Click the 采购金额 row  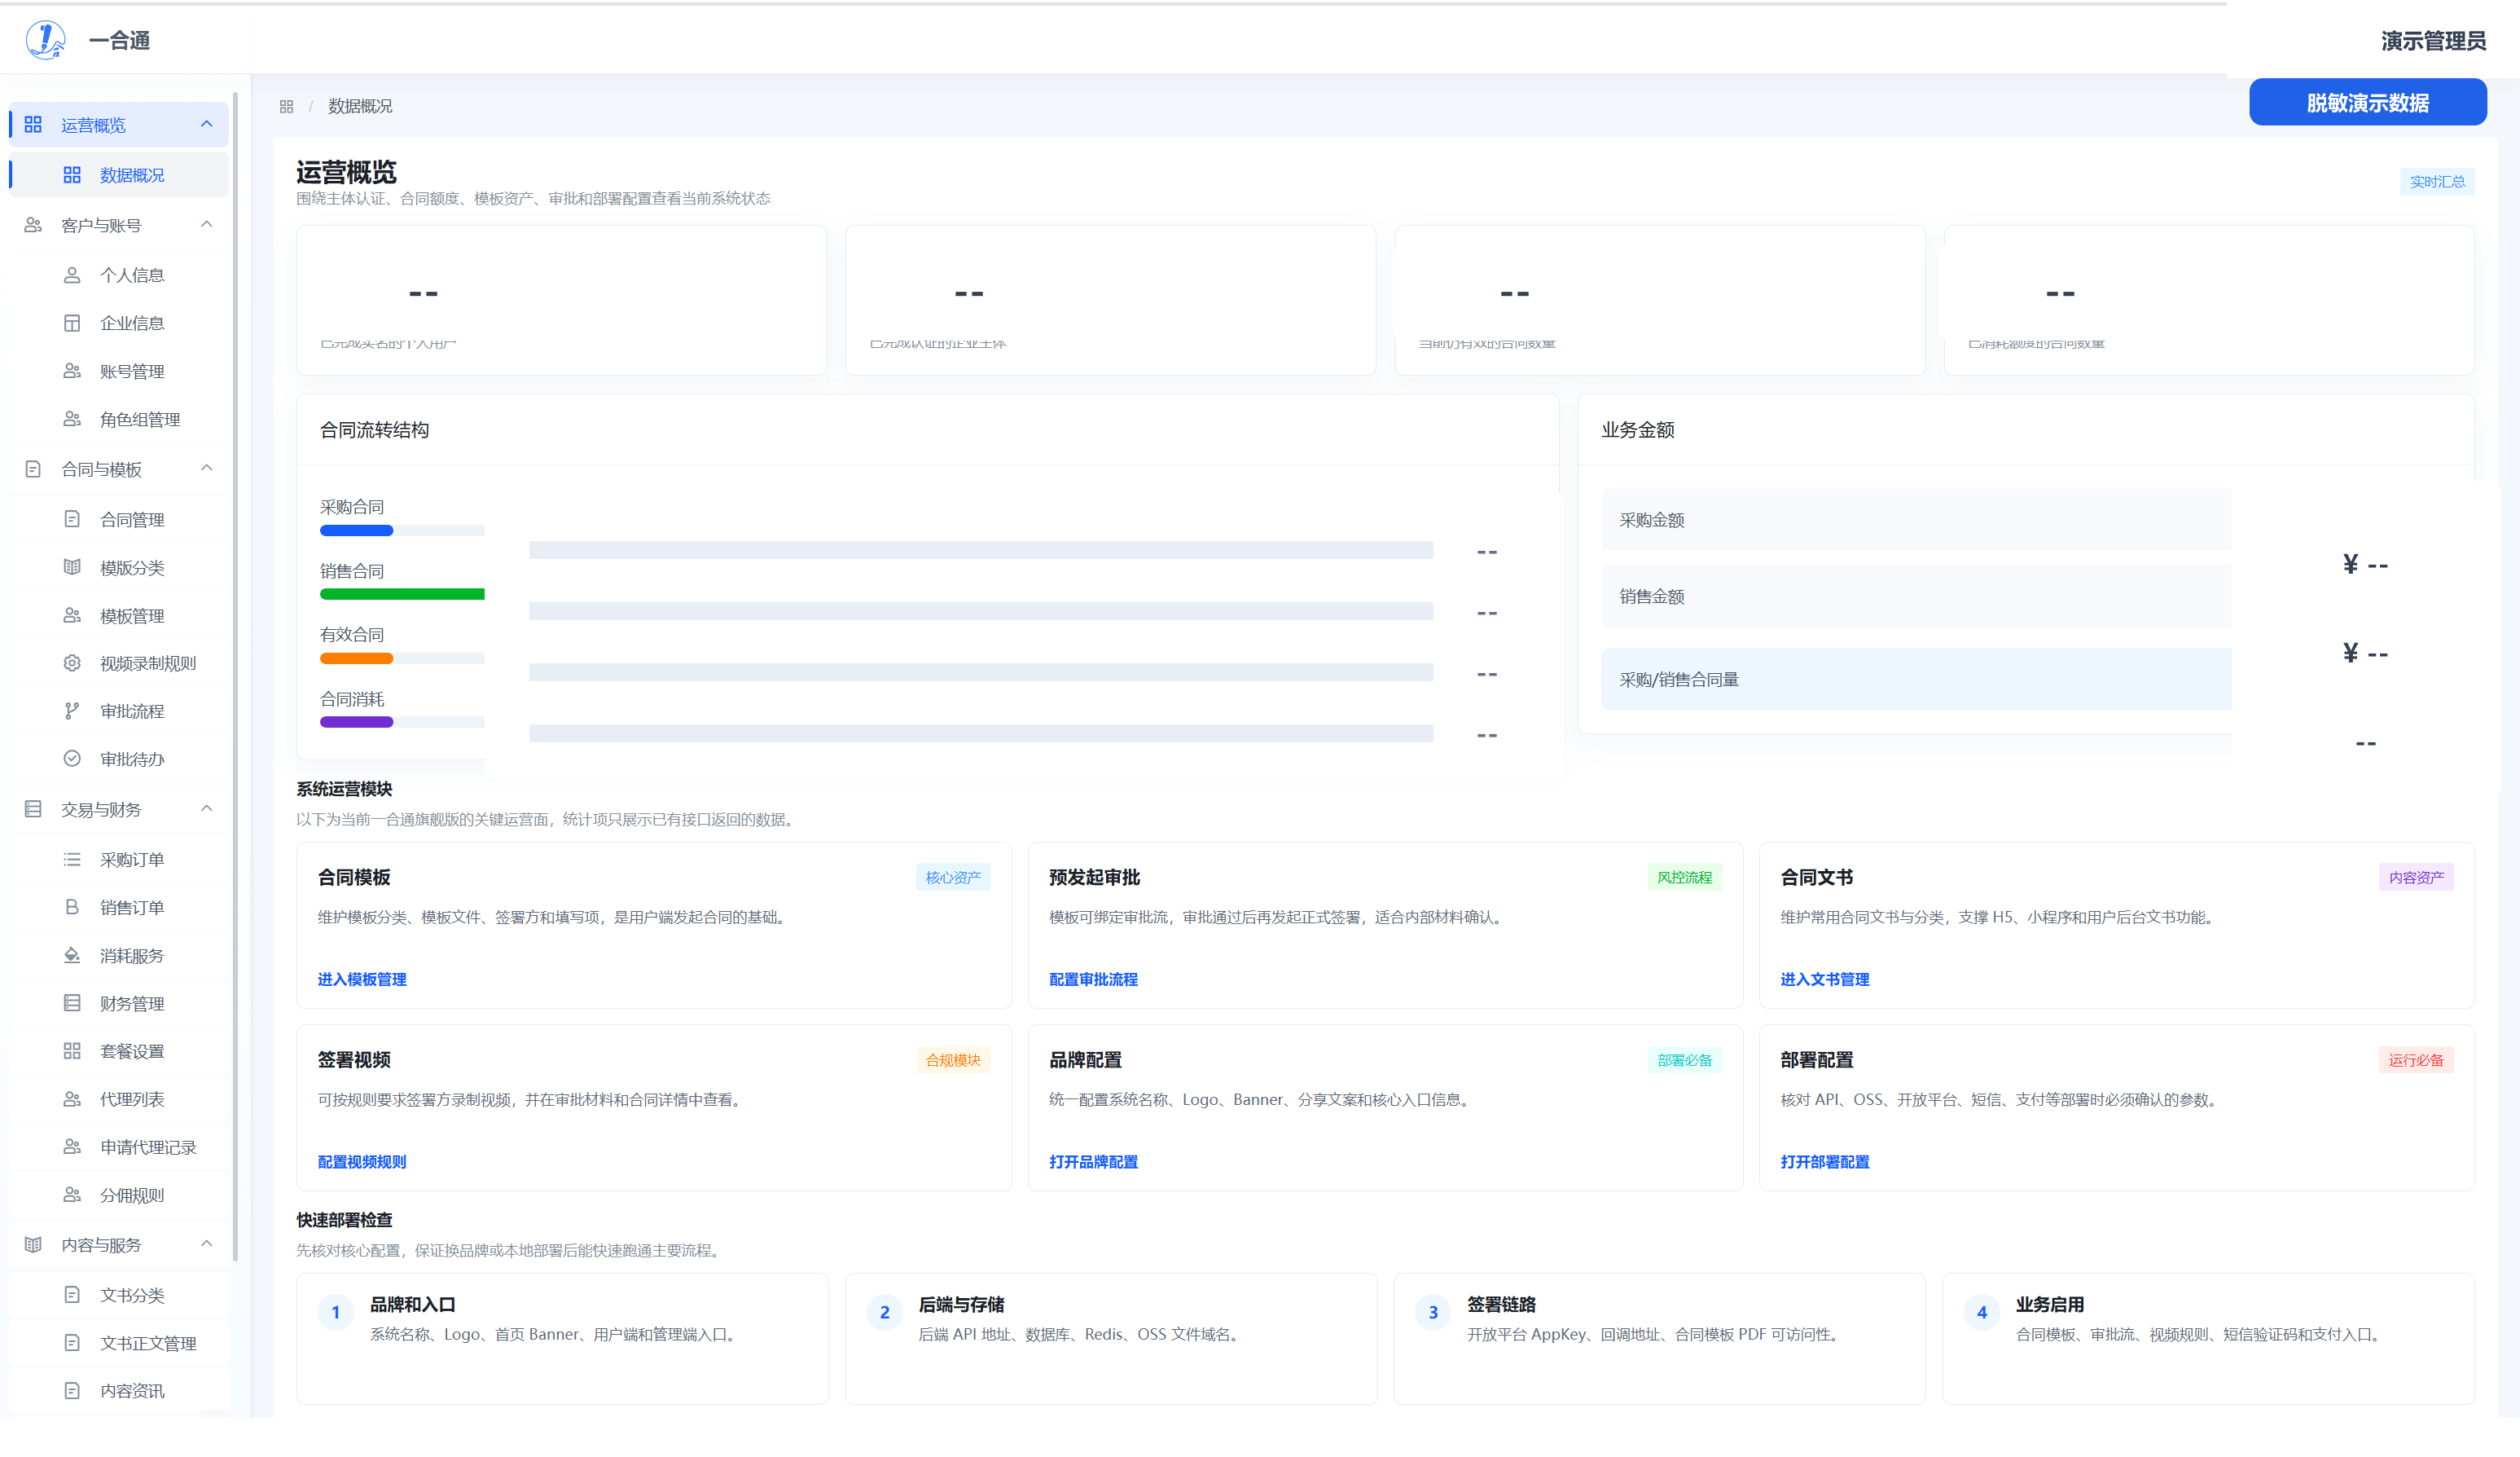(1916, 521)
